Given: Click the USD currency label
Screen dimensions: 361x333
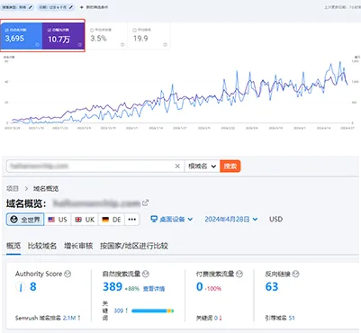Looking at the screenshot, I should coord(275,220).
